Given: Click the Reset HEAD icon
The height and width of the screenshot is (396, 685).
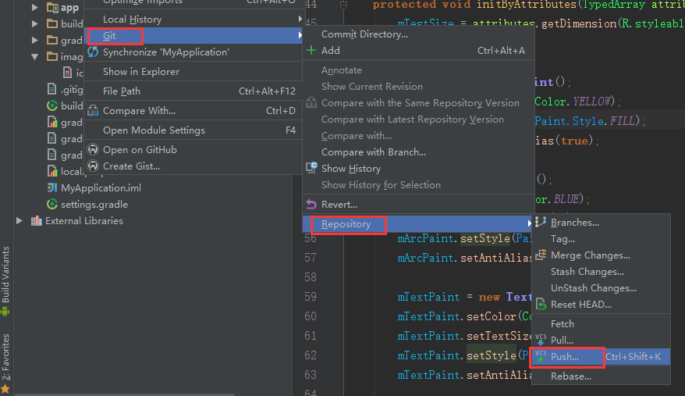Looking at the screenshot, I should pyautogui.click(x=541, y=304).
